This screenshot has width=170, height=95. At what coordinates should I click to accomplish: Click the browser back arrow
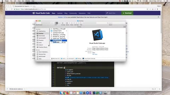pyautogui.click(x=7, y=9)
